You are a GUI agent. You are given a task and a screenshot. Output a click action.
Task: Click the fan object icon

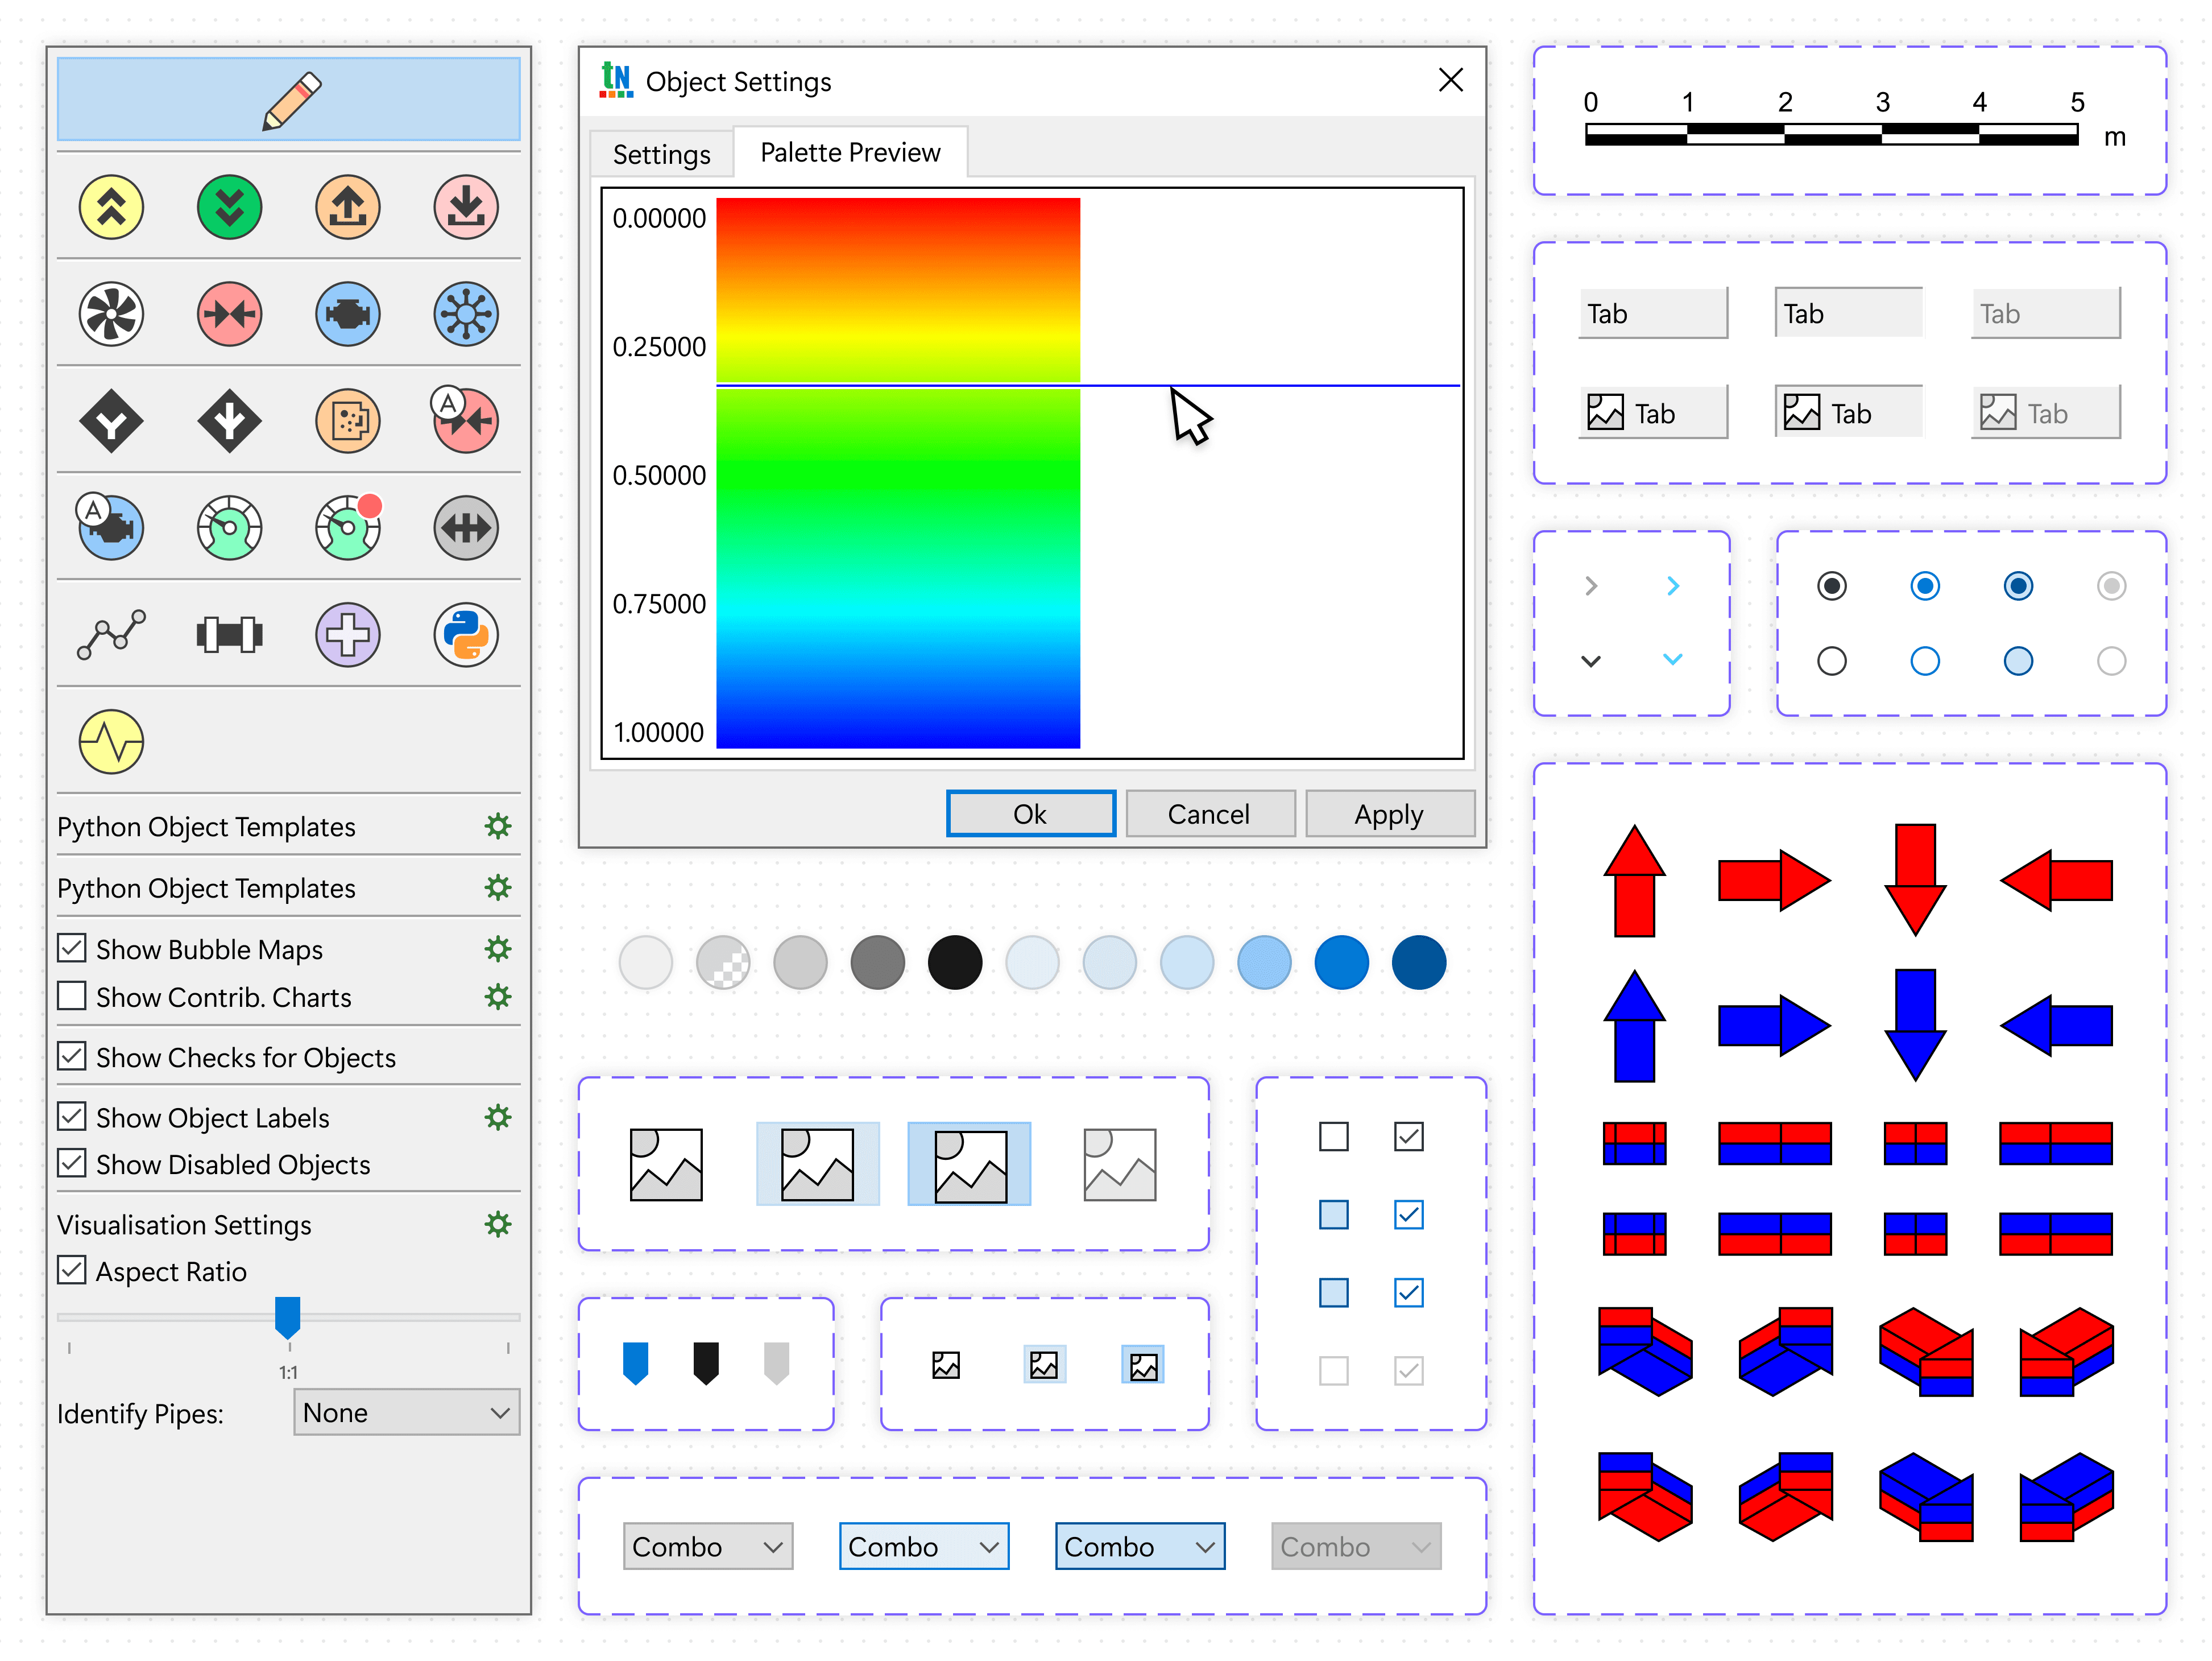click(x=111, y=314)
